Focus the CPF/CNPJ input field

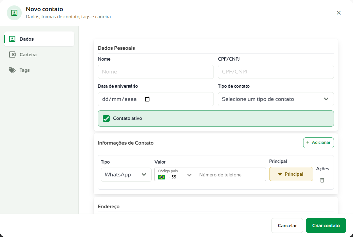(276, 72)
